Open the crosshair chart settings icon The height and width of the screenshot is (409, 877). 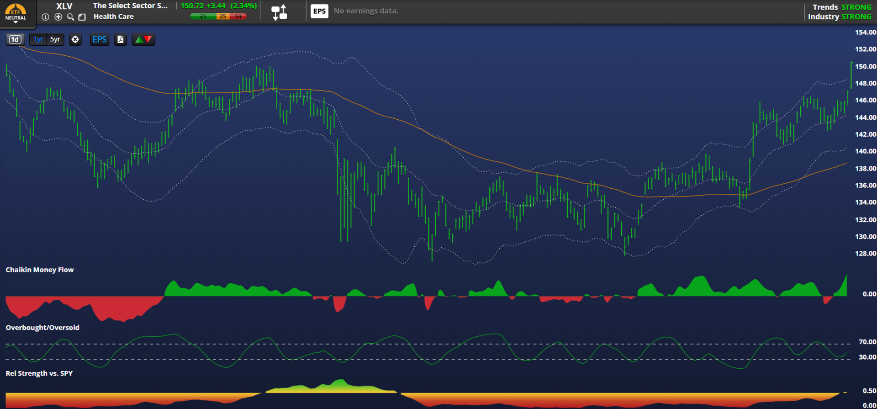(75, 39)
